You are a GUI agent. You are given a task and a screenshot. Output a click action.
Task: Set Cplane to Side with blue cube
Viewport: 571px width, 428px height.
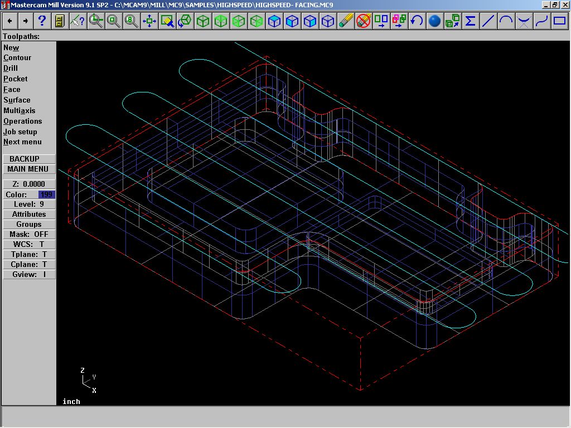click(x=310, y=21)
